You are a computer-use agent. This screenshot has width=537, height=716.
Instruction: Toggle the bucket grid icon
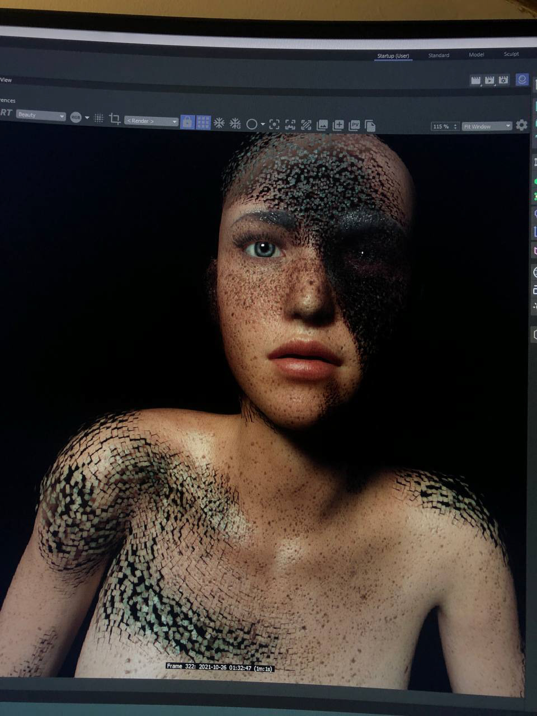coord(204,123)
